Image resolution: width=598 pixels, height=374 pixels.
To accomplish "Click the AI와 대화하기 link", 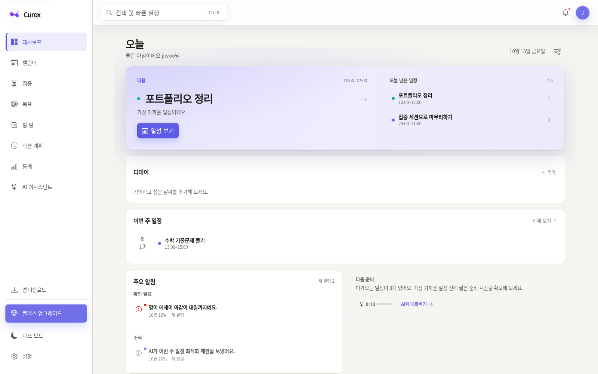I will [417, 304].
